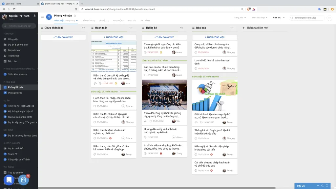Open the Hoạt động tab
Image resolution: width=336 pixels, height=189 pixels.
pyautogui.click(x=118, y=21)
